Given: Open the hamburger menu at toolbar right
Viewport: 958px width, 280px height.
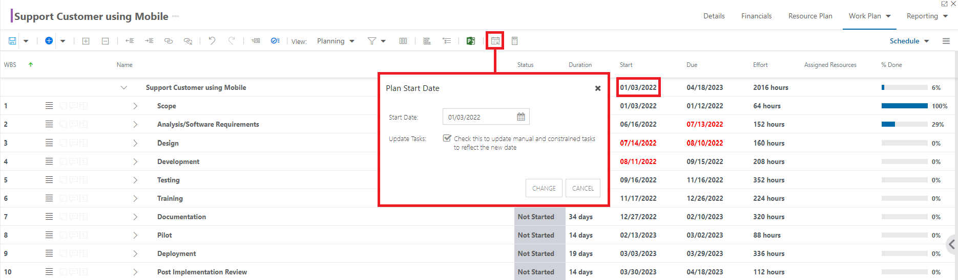Looking at the screenshot, I should pos(946,41).
